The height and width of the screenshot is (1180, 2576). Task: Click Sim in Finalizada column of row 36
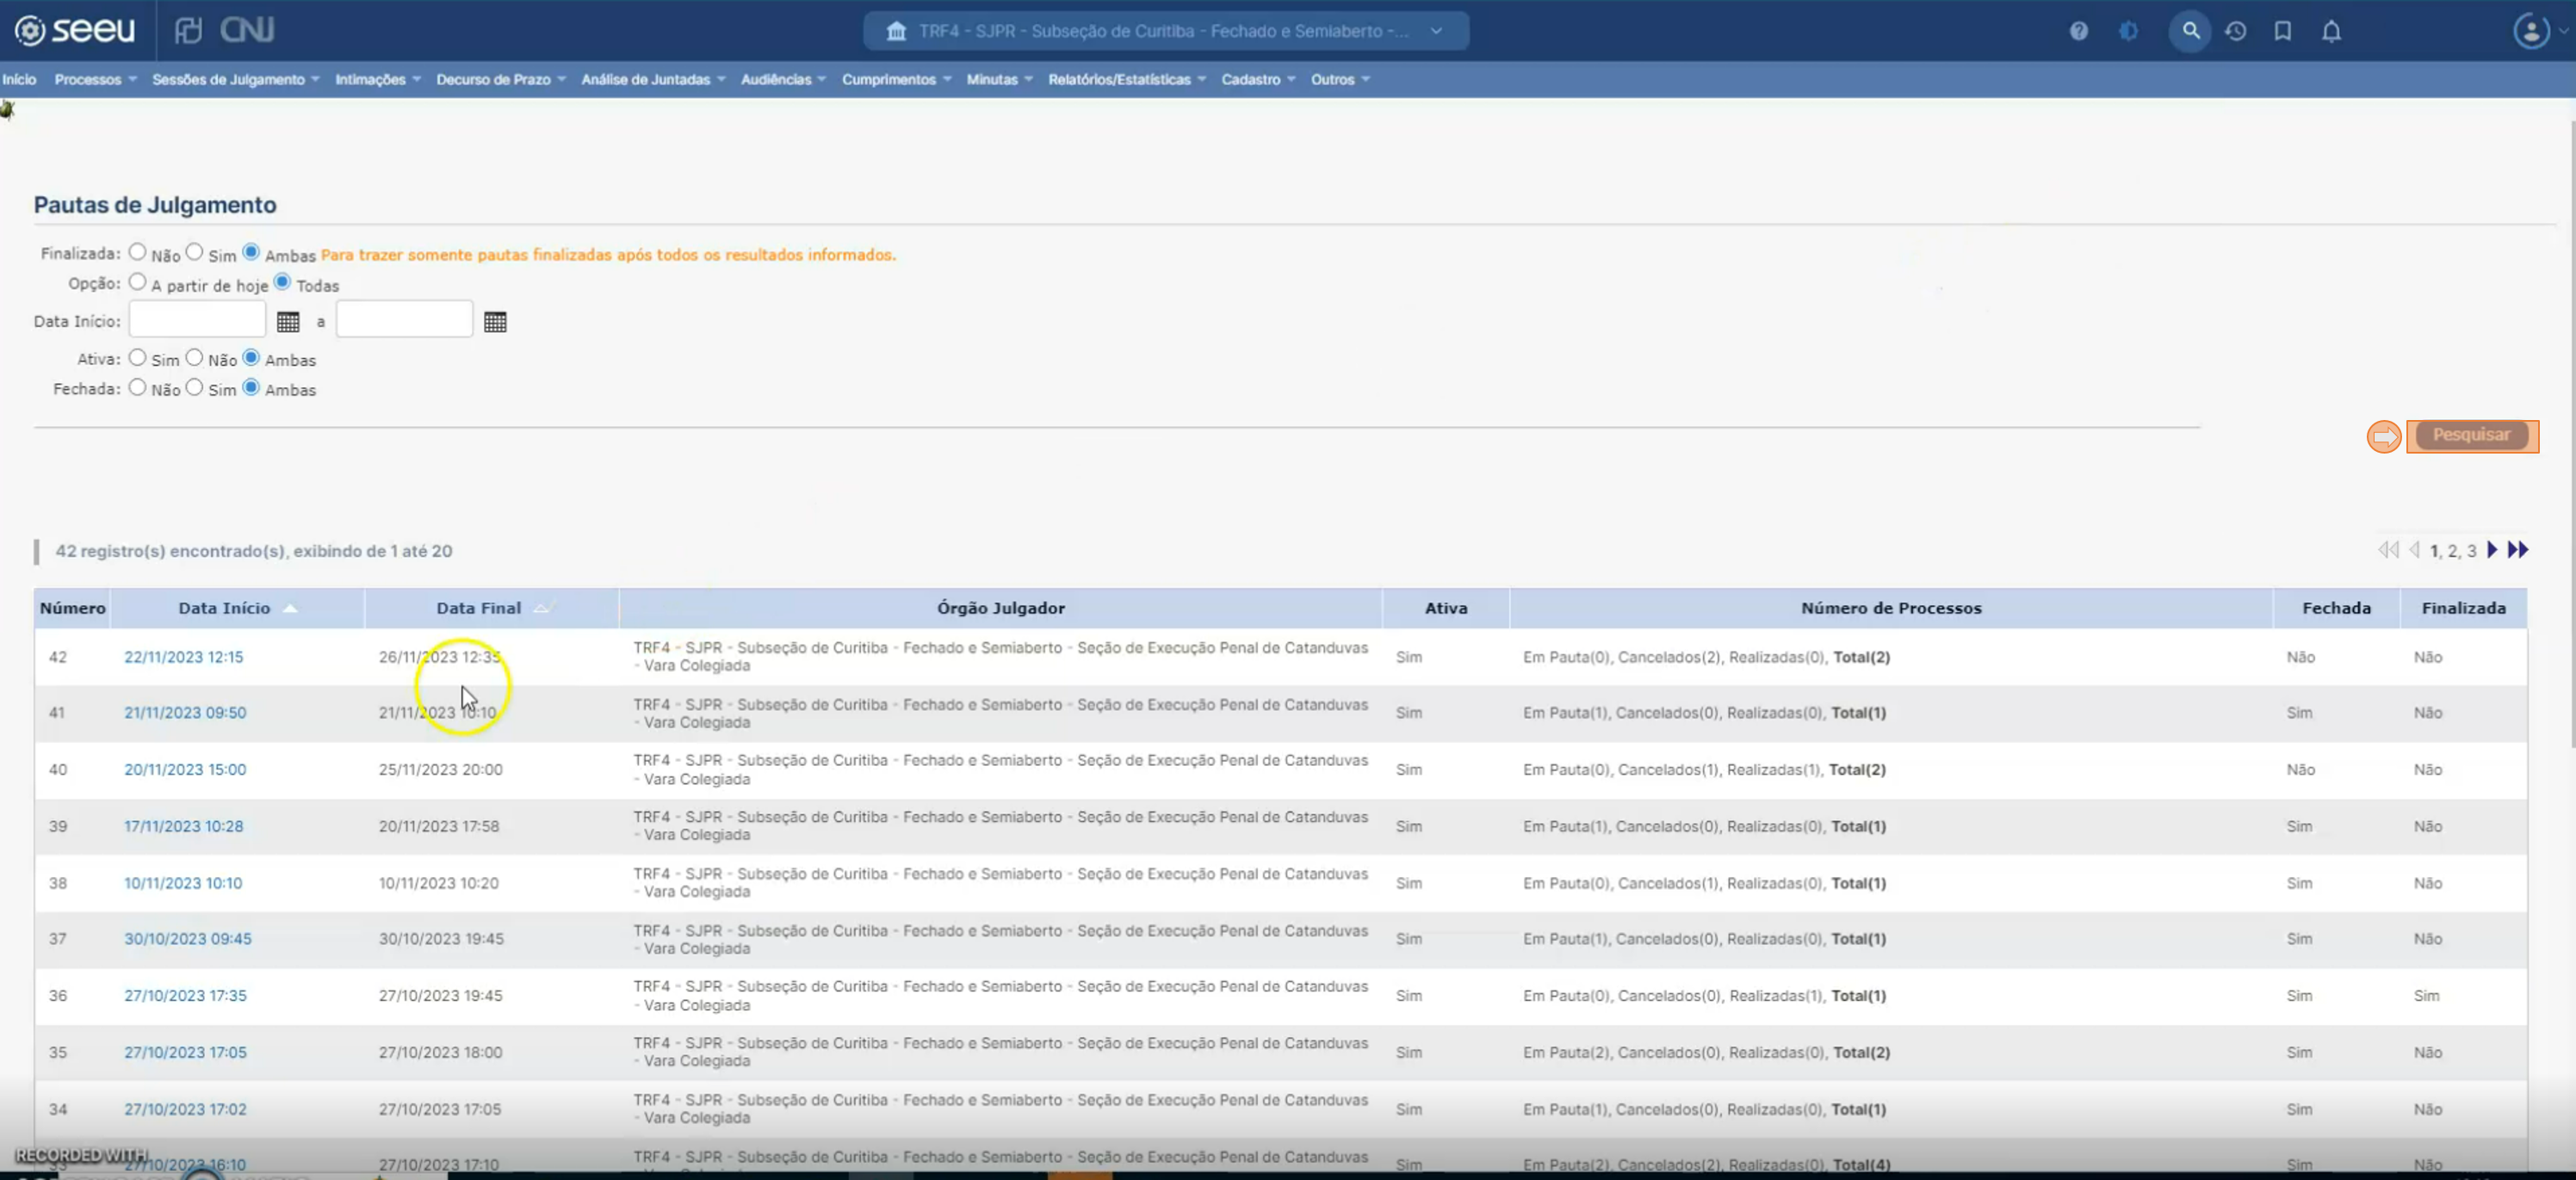tap(2426, 996)
